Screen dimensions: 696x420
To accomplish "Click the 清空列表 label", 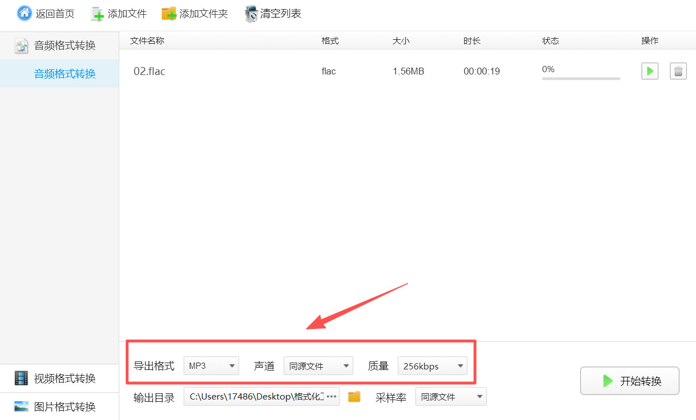I will tap(281, 14).
